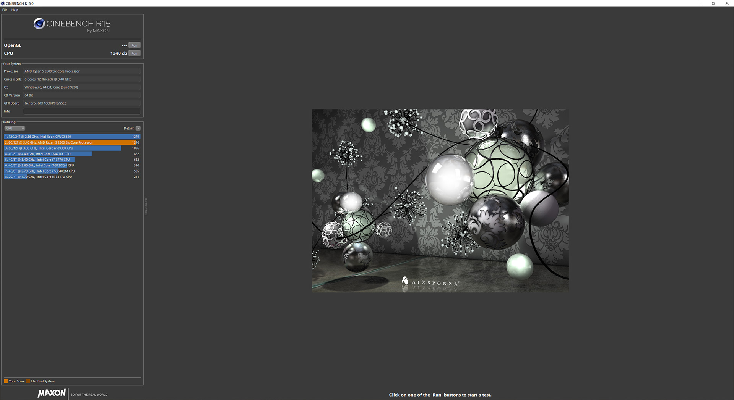
Task: Select ranking row Intel Core i7-3770
Action: tap(72, 160)
